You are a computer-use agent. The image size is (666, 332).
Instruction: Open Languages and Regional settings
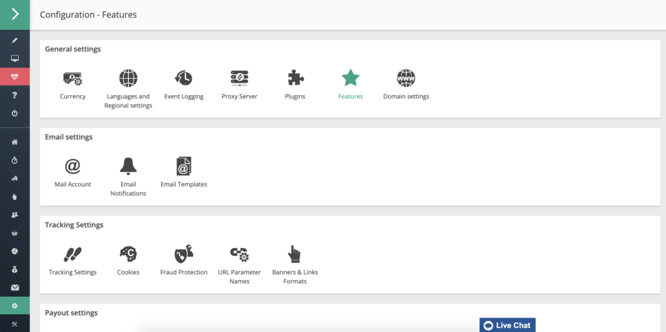click(128, 79)
